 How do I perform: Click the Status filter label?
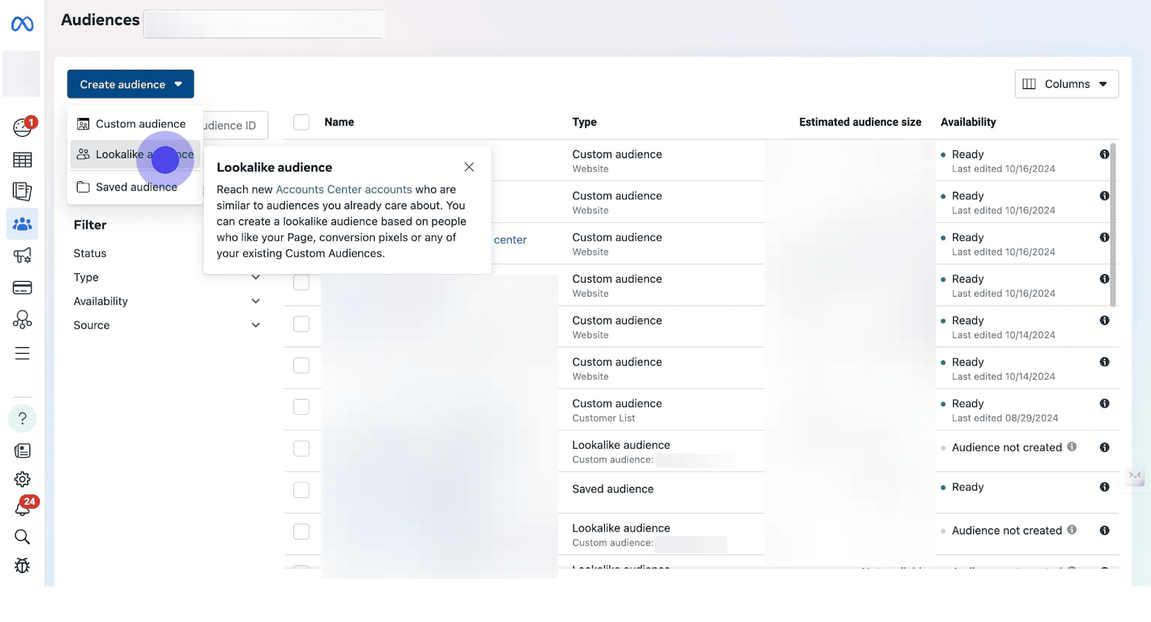[90, 253]
